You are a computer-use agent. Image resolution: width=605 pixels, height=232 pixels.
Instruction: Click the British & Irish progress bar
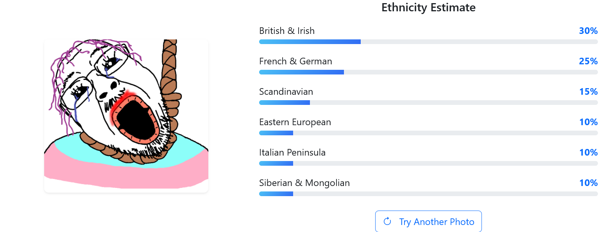(428, 42)
